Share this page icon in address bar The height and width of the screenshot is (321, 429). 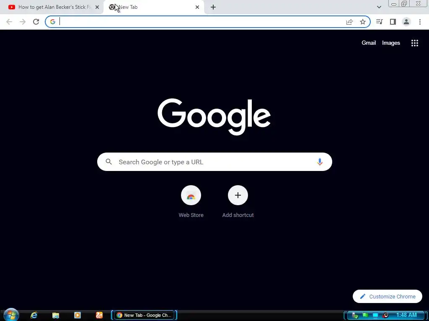click(x=349, y=22)
